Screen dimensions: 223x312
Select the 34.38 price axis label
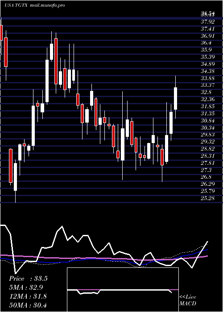tap(208, 71)
